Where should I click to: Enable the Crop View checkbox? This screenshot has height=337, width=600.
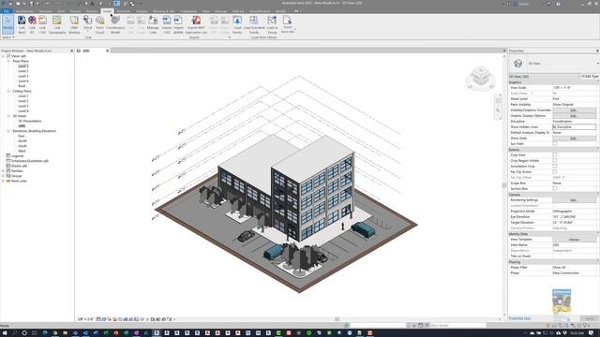coord(555,155)
